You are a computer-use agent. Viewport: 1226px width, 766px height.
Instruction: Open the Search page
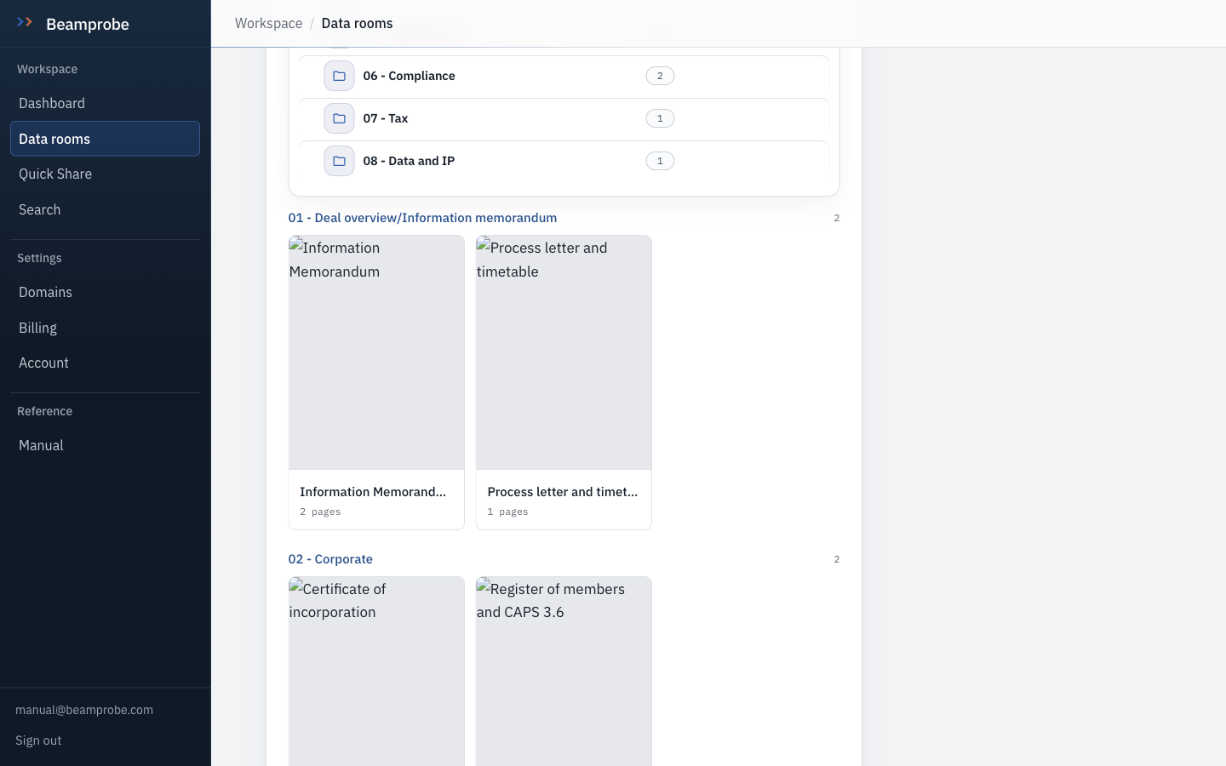(105, 209)
